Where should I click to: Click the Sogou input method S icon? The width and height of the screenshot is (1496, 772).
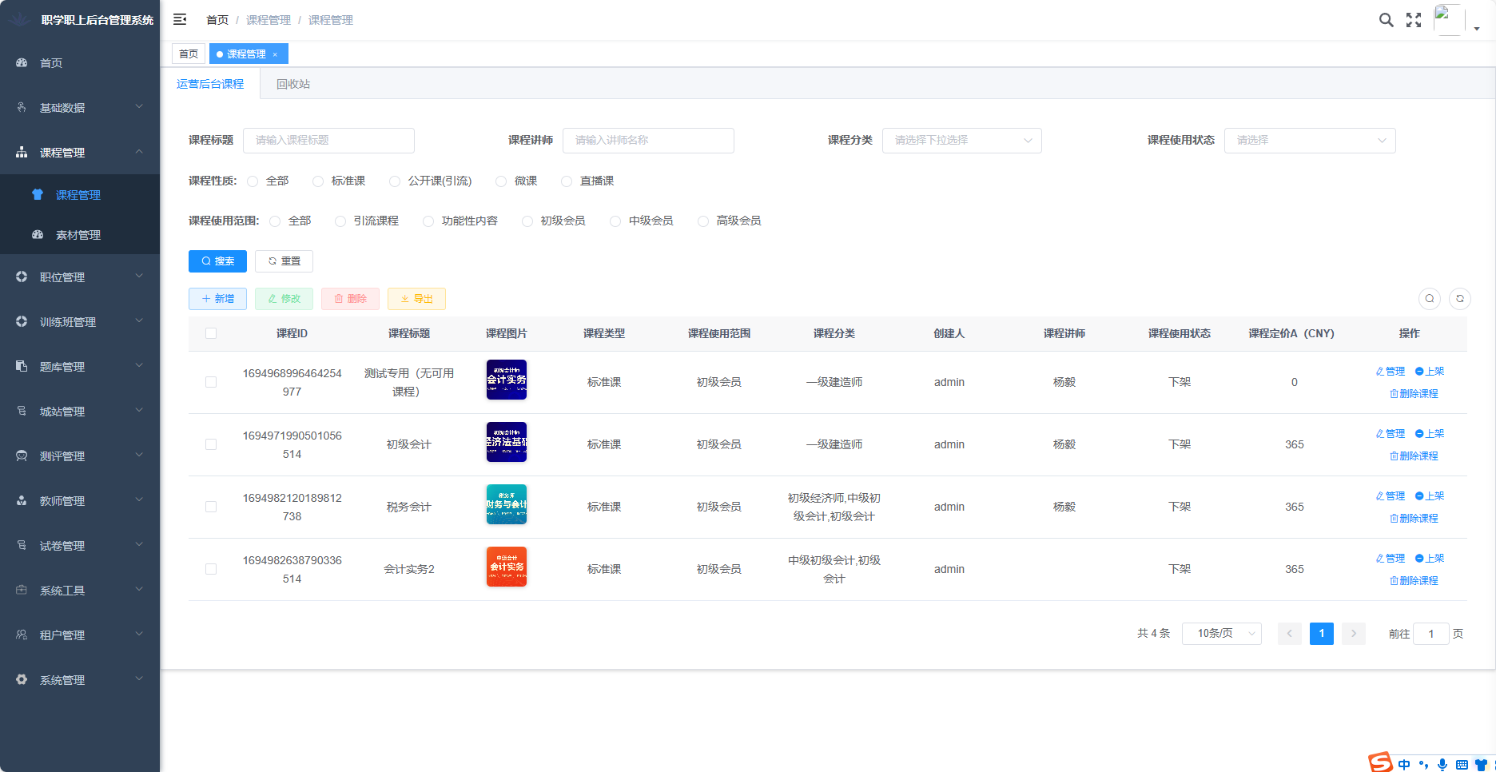click(1380, 762)
